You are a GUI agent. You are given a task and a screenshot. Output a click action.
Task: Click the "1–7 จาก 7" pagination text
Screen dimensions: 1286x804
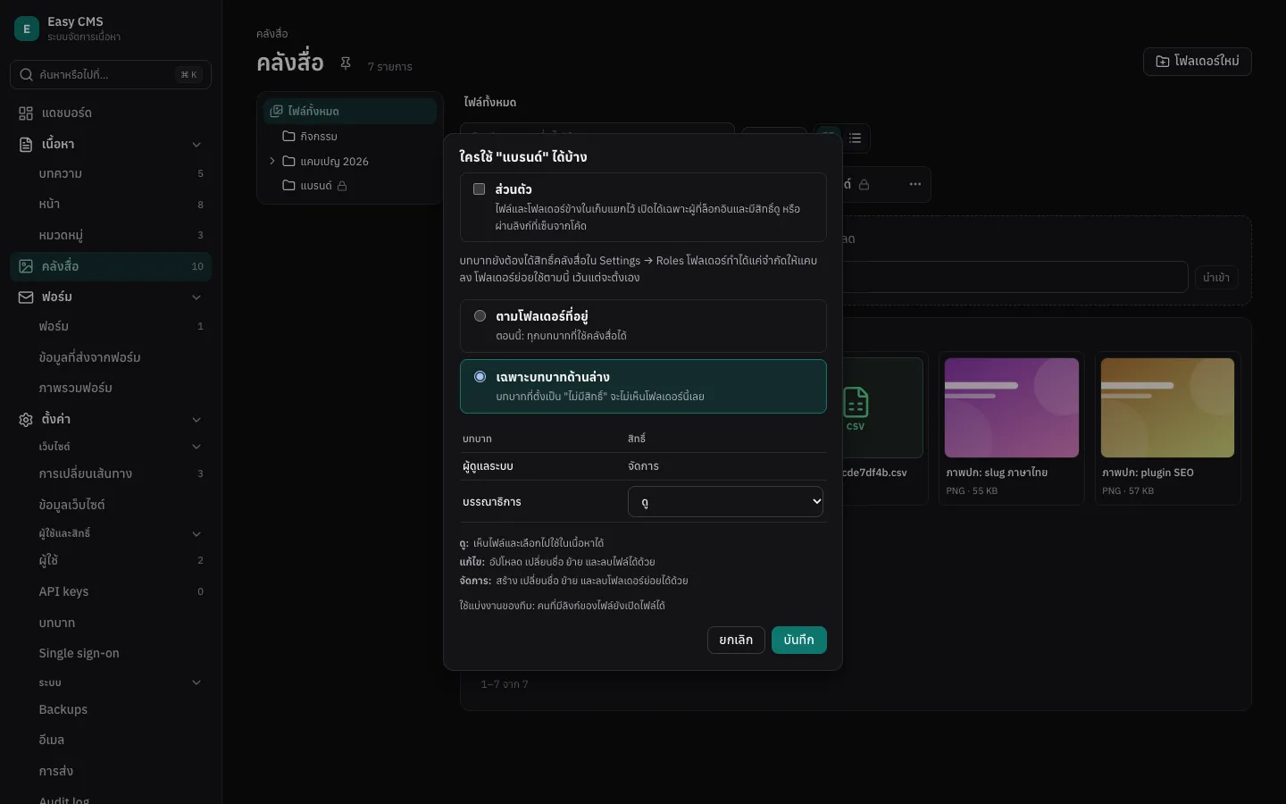coord(505,684)
